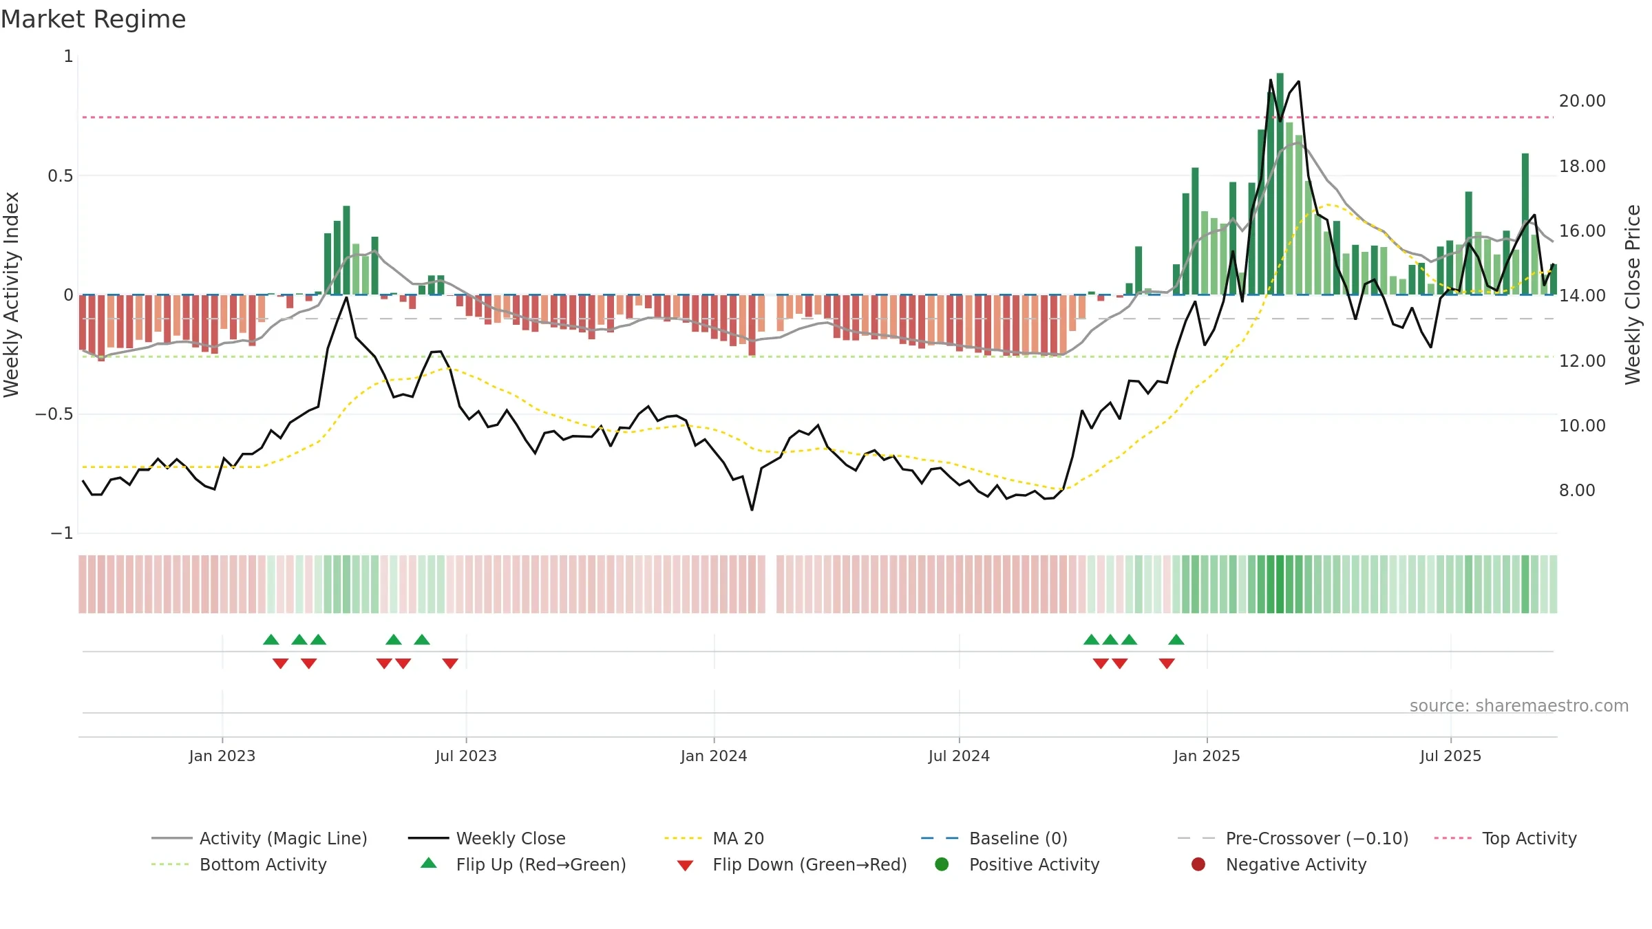Click the 0.5 activity axis label
The height and width of the screenshot is (929, 1652).
pyautogui.click(x=61, y=175)
